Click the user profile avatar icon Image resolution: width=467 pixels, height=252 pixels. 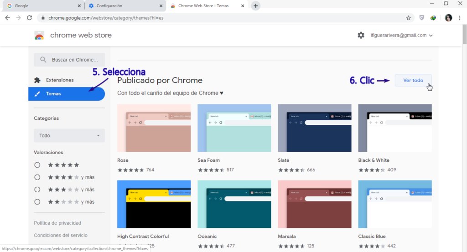click(448, 18)
